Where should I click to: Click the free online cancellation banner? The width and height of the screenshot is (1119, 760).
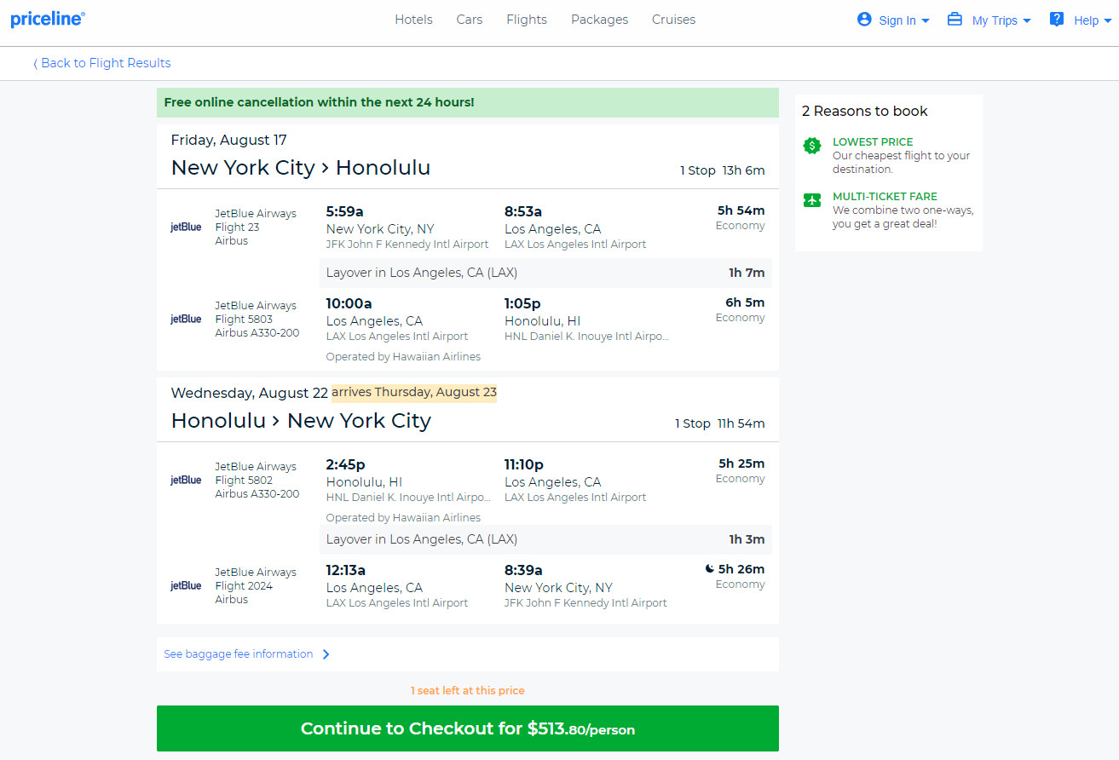468,102
